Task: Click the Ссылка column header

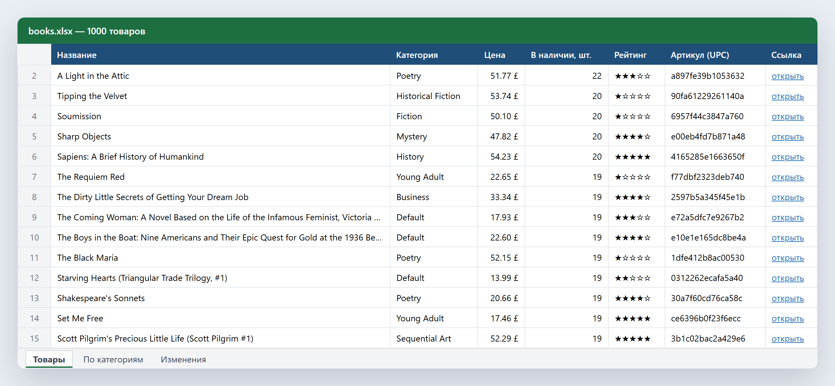Action: (x=791, y=55)
